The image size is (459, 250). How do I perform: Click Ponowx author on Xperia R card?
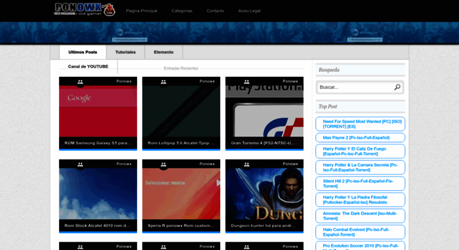pyautogui.click(x=207, y=164)
